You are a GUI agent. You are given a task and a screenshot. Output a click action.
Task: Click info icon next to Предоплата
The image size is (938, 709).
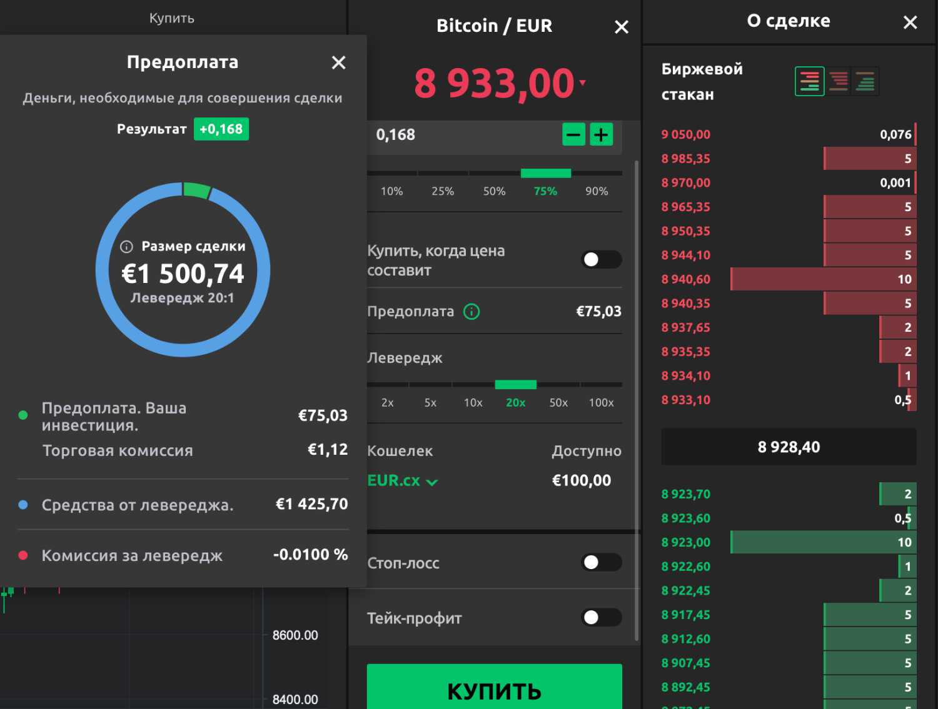click(x=472, y=312)
